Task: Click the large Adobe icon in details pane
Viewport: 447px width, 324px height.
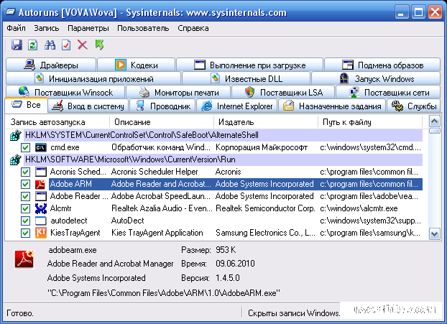Action: pyautogui.click(x=24, y=259)
